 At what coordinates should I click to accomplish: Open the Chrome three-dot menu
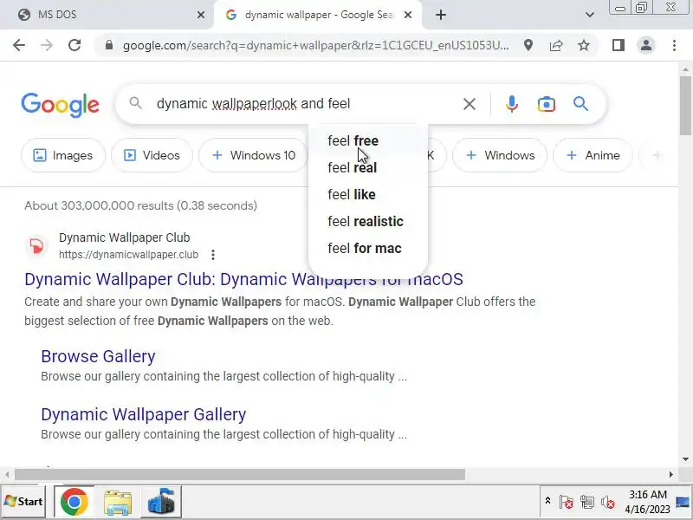pyautogui.click(x=674, y=45)
